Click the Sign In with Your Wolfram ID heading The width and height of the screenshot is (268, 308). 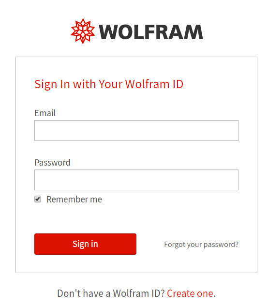click(109, 84)
